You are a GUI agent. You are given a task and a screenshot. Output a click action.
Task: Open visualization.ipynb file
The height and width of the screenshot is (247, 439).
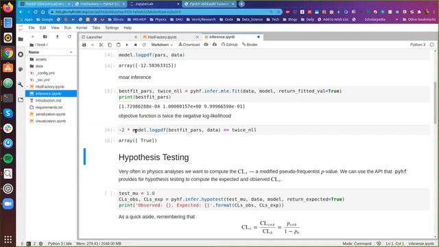click(51, 121)
